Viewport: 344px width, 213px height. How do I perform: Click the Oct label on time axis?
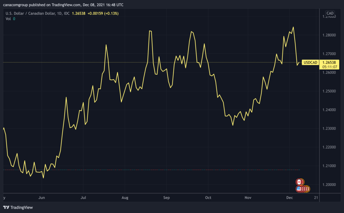[x=208, y=198]
